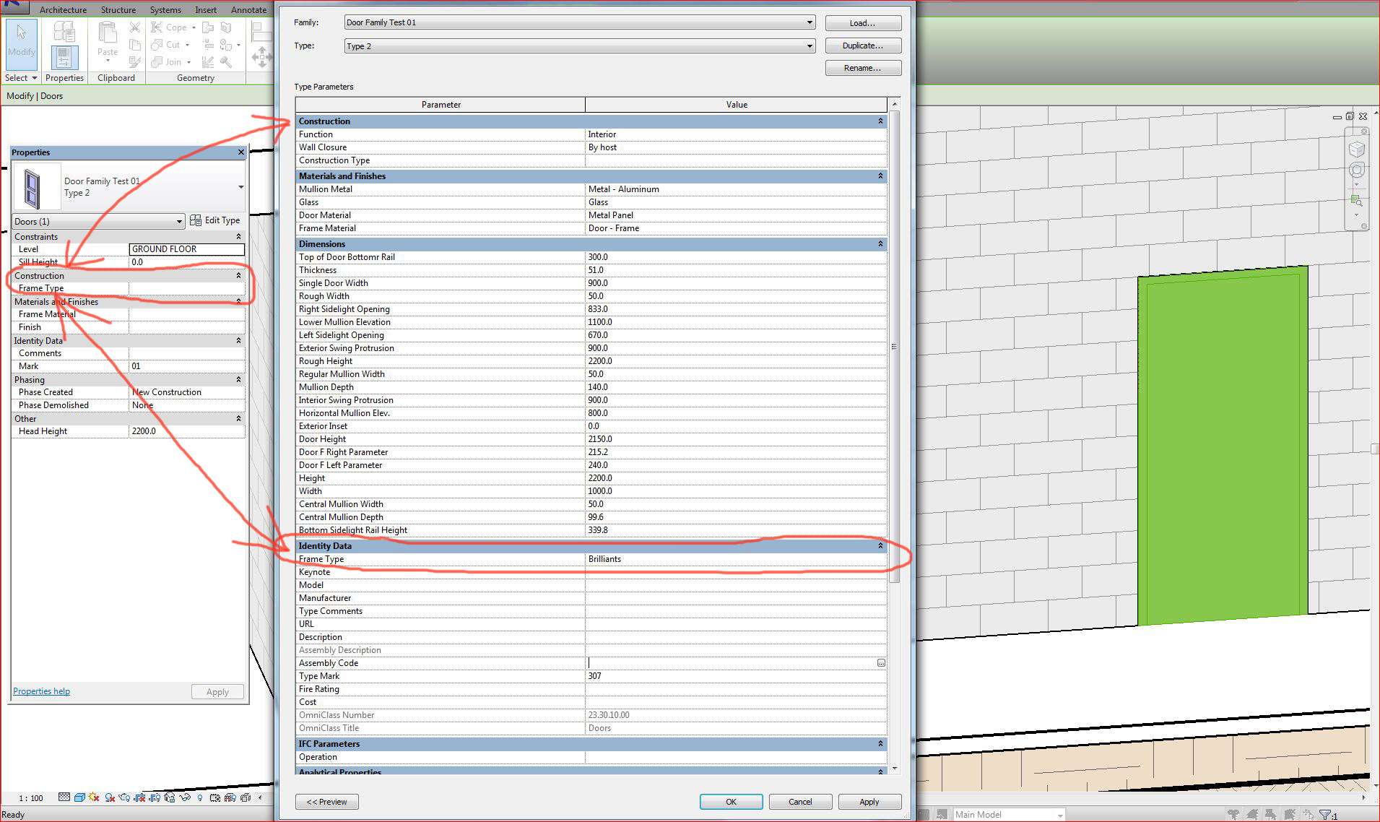Viewport: 1380px width, 822px height.
Task: Click the selection Filter funnel icon
Action: pyautogui.click(x=1325, y=815)
